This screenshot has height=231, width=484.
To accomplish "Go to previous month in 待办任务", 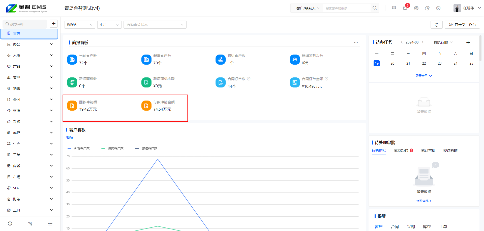I will [402, 42].
